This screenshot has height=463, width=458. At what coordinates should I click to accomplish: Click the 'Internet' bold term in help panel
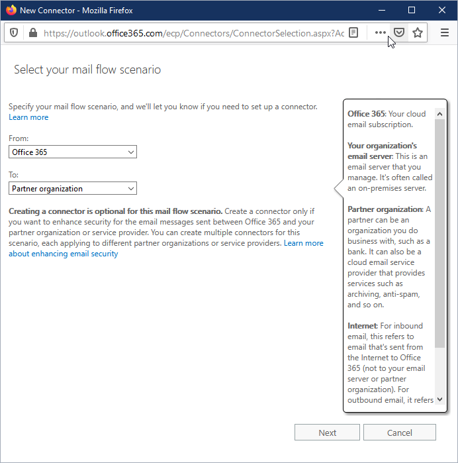[x=363, y=326]
